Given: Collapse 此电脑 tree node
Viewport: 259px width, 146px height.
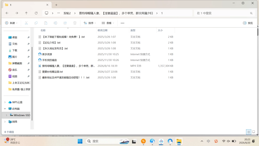Looking at the screenshot, I should pyautogui.click(x=5, y=109).
